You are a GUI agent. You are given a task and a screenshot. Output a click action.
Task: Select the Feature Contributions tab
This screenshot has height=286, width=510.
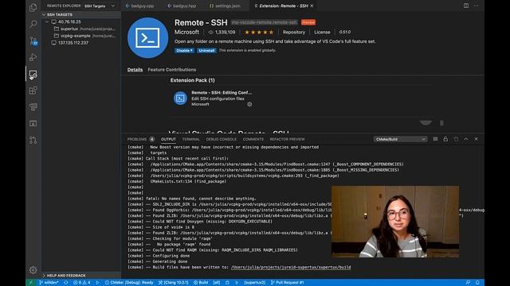pos(172,70)
